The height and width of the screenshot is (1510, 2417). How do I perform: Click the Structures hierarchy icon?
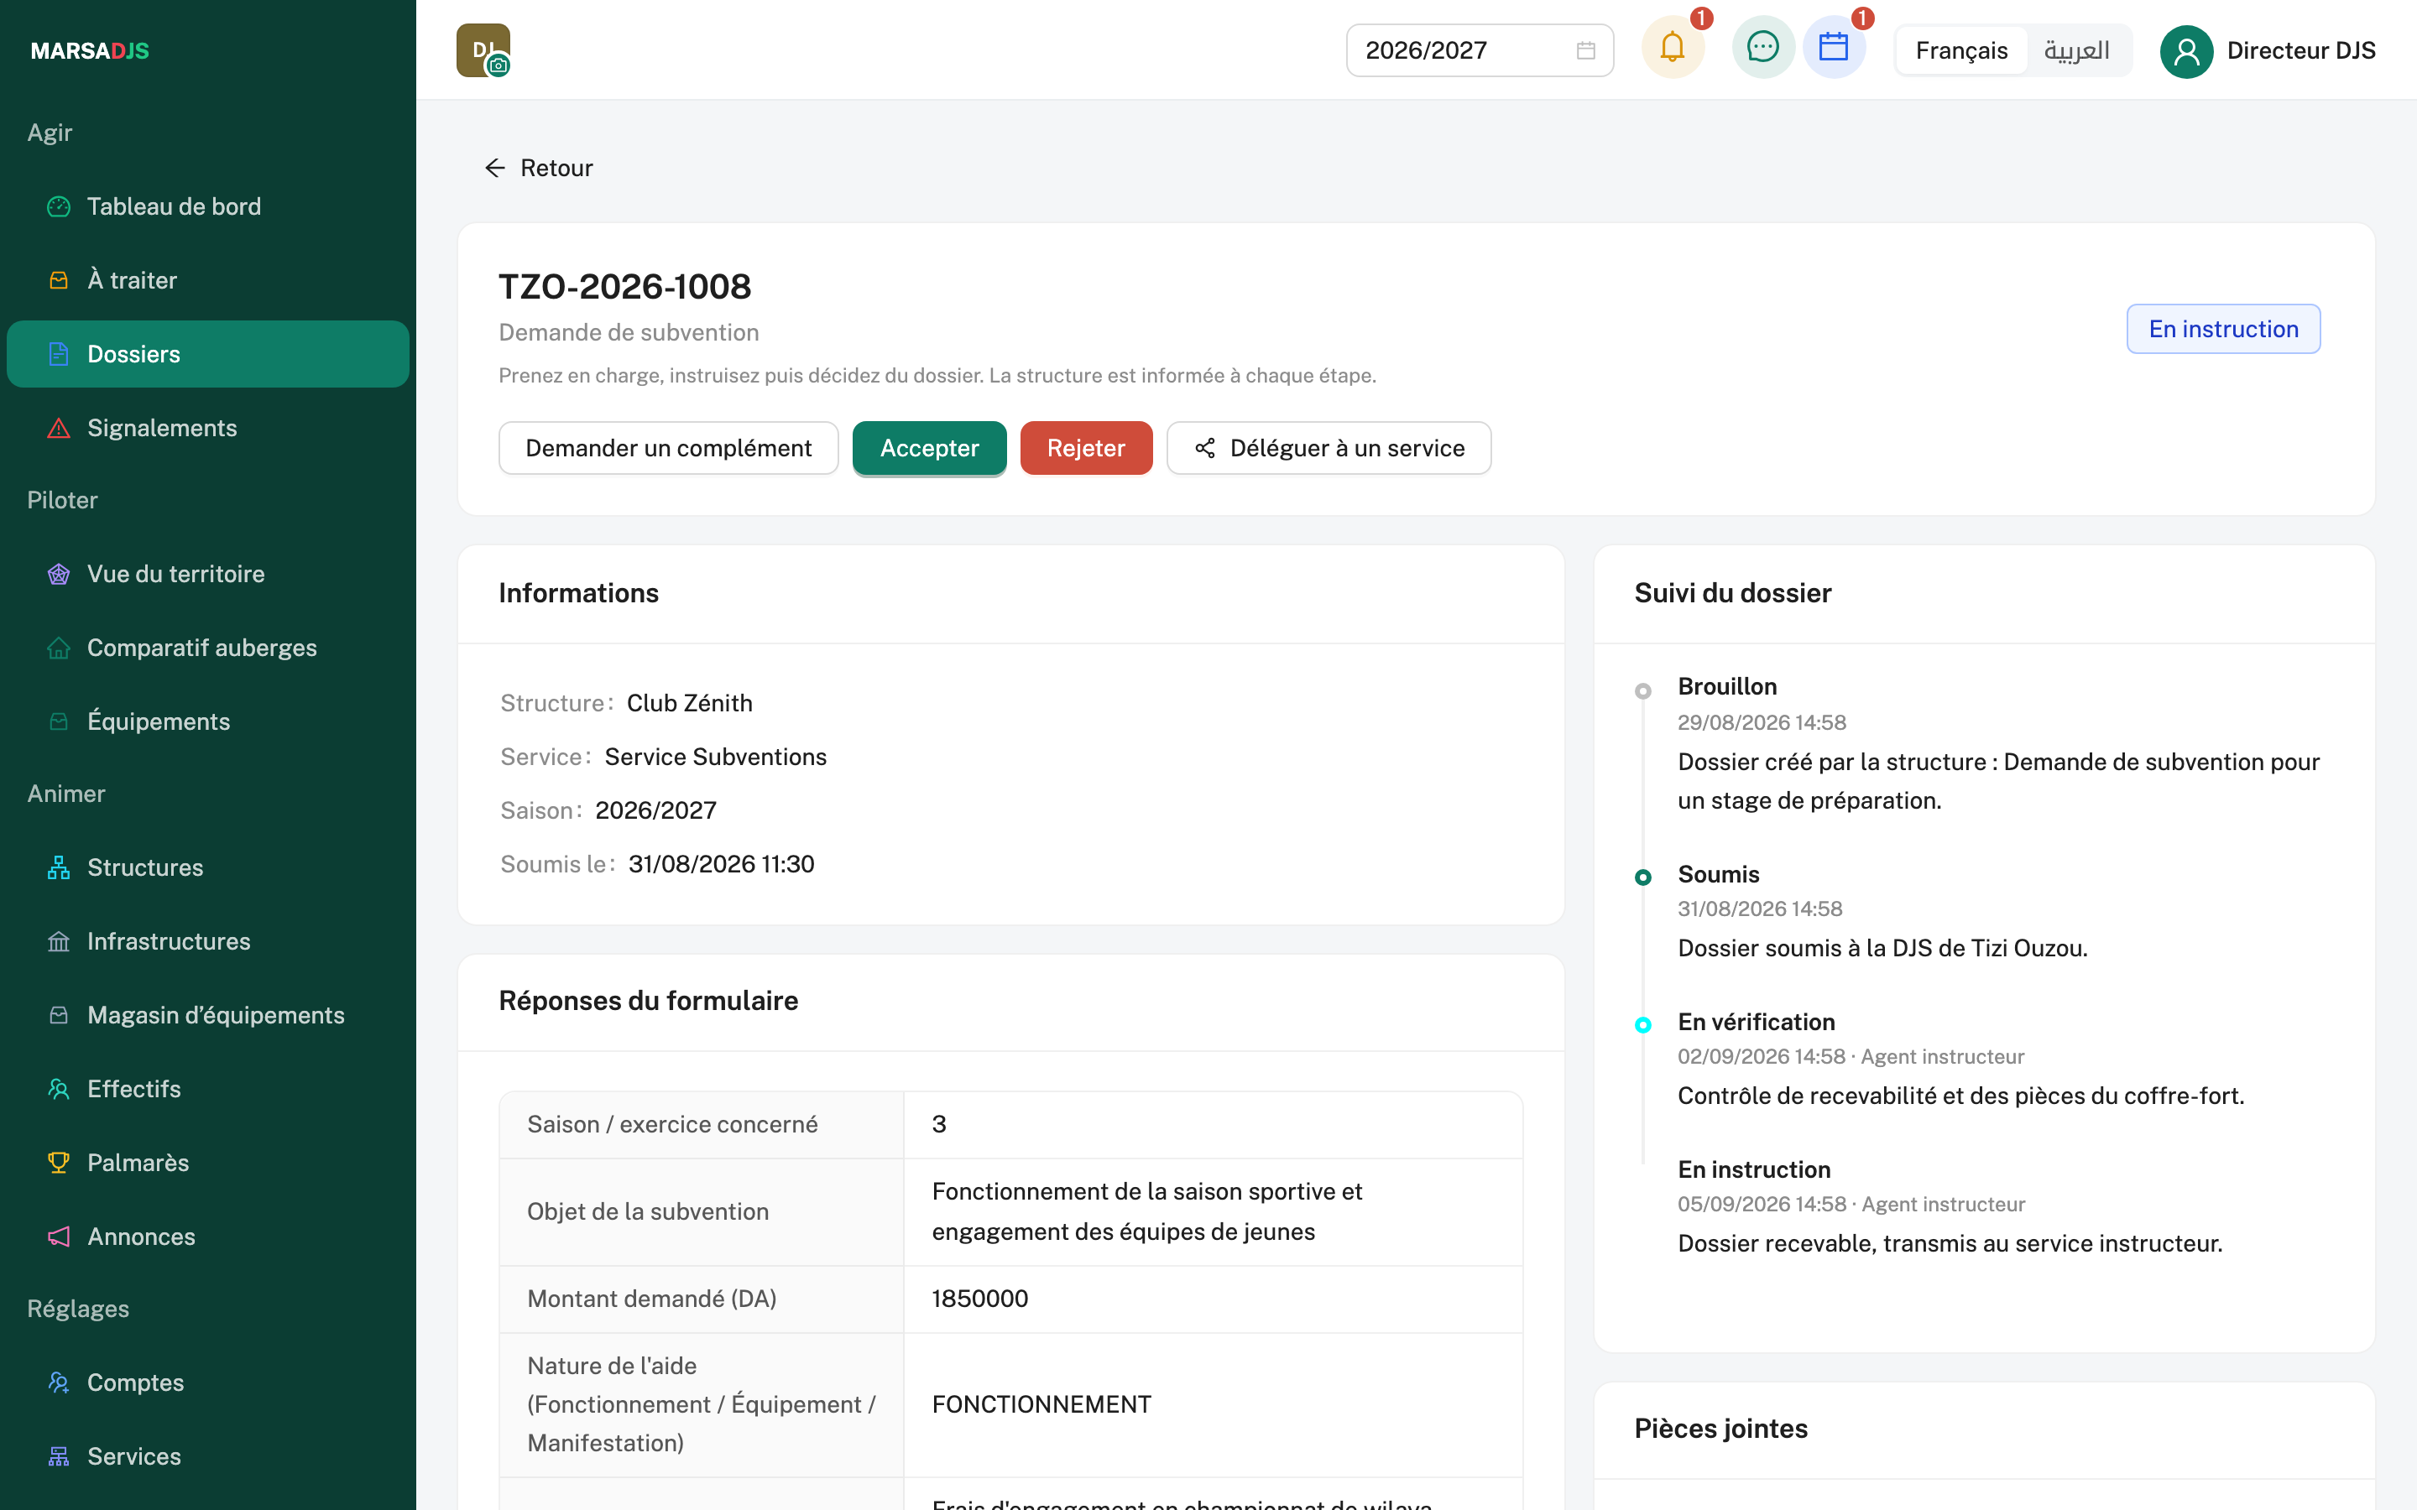coord(59,868)
